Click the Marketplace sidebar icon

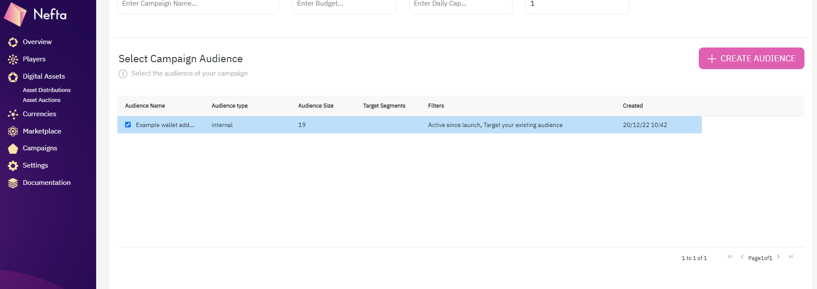tap(13, 131)
